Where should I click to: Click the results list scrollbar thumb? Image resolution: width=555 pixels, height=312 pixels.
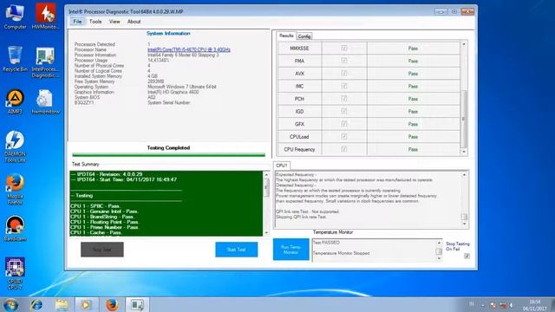[x=464, y=119]
